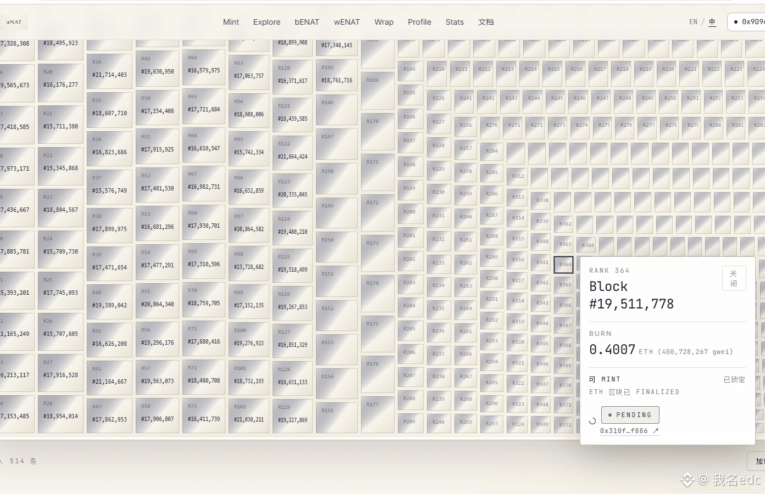The height and width of the screenshot is (494, 765).
Task: Switch language to 中
Action: pos(712,22)
